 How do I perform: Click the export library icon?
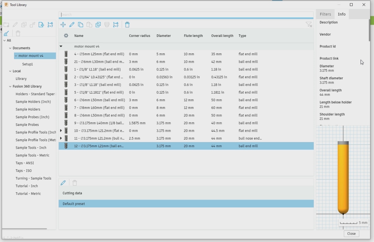(x=41, y=25)
